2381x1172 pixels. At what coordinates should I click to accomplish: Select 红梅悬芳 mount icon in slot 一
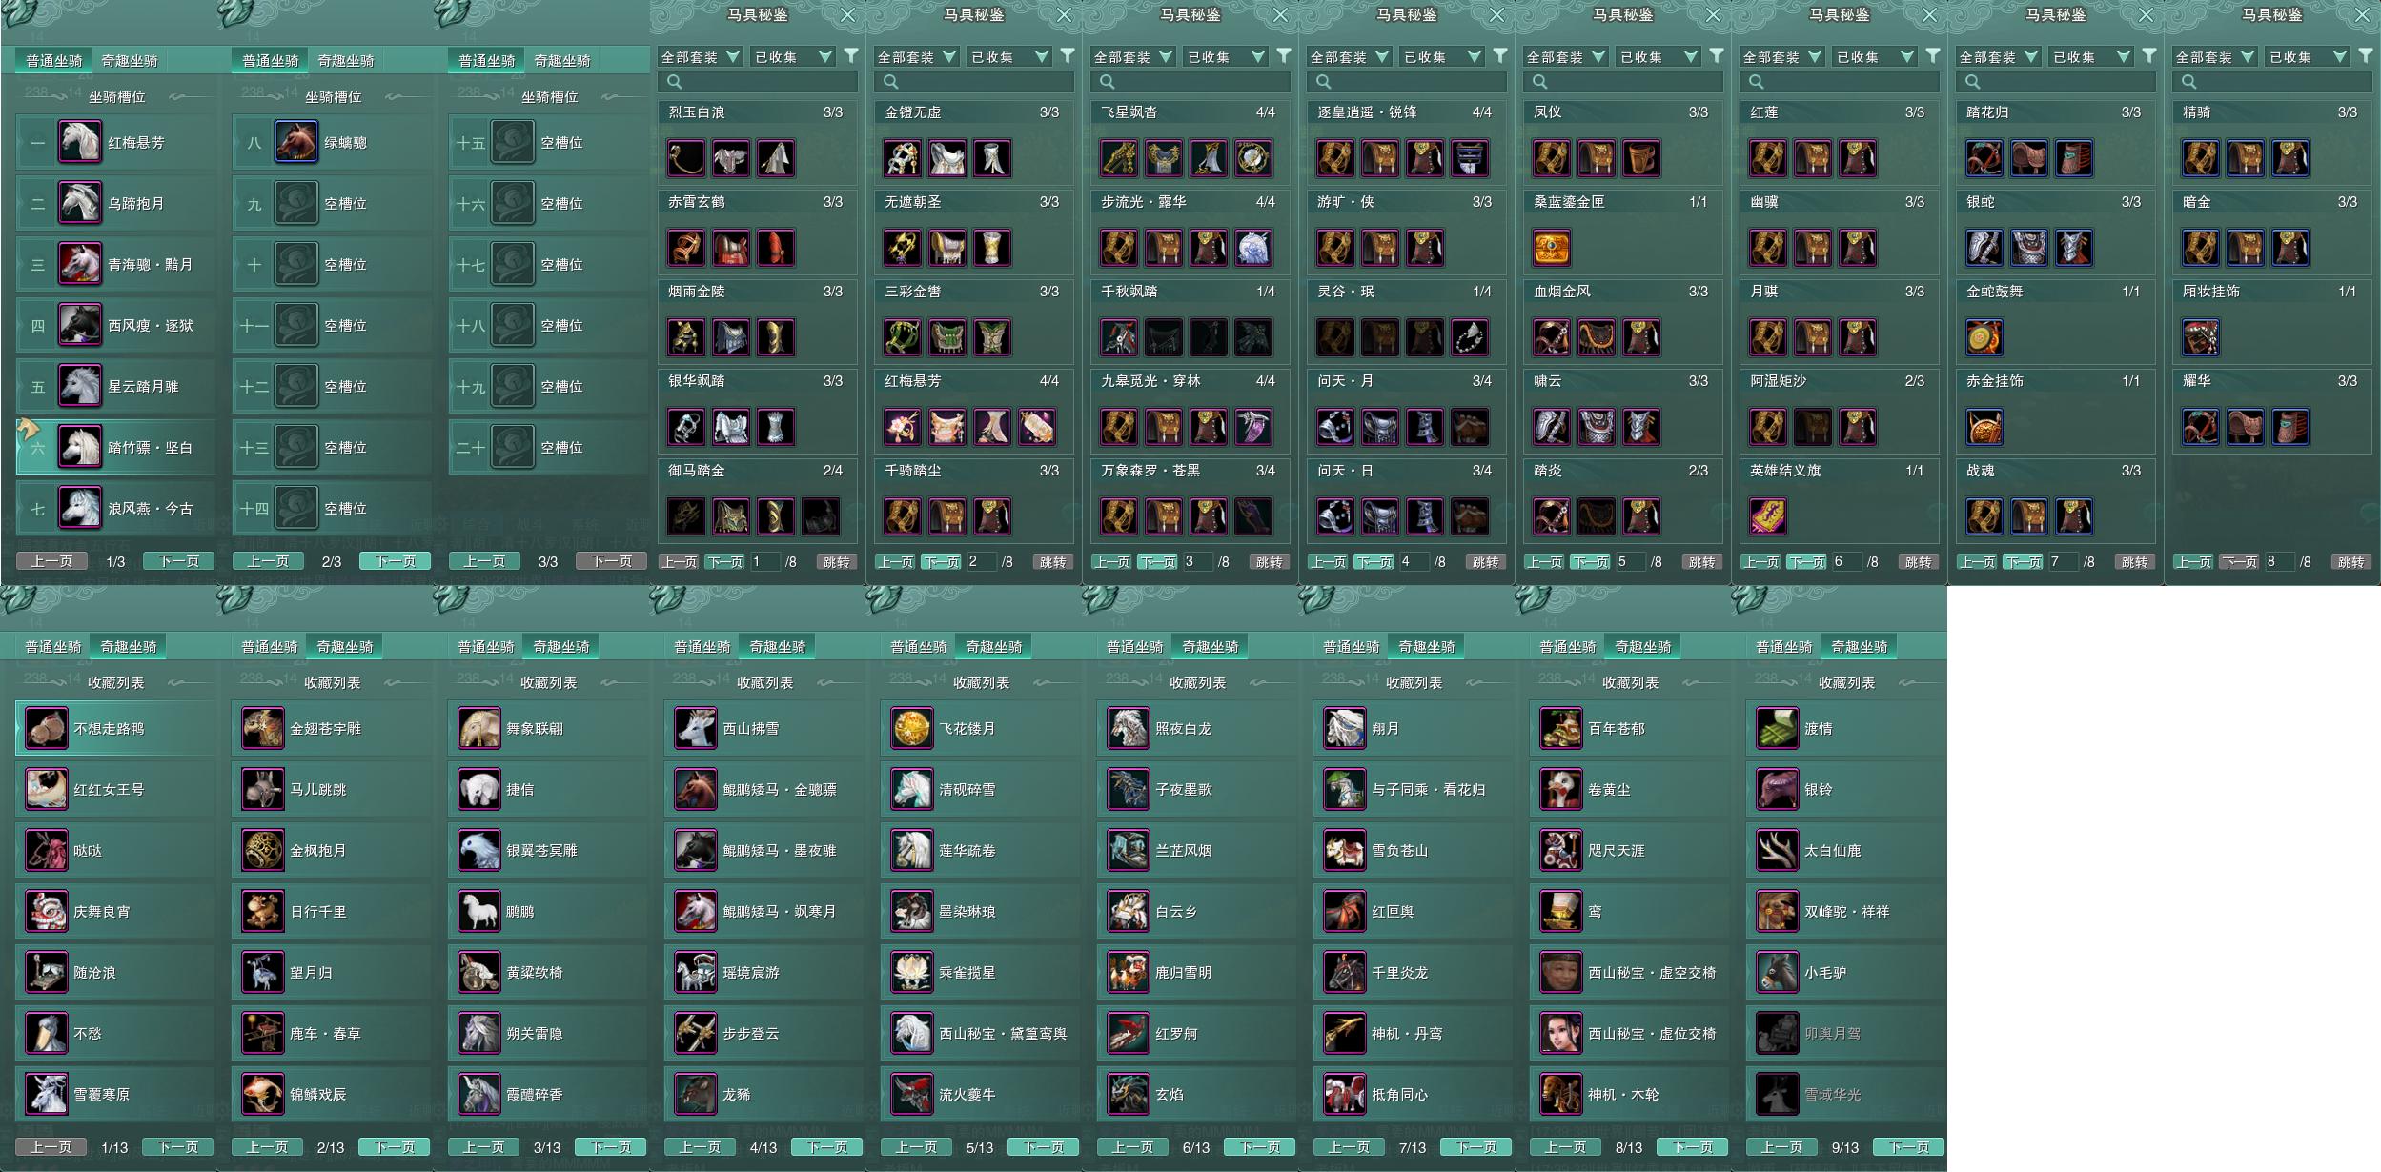79,142
